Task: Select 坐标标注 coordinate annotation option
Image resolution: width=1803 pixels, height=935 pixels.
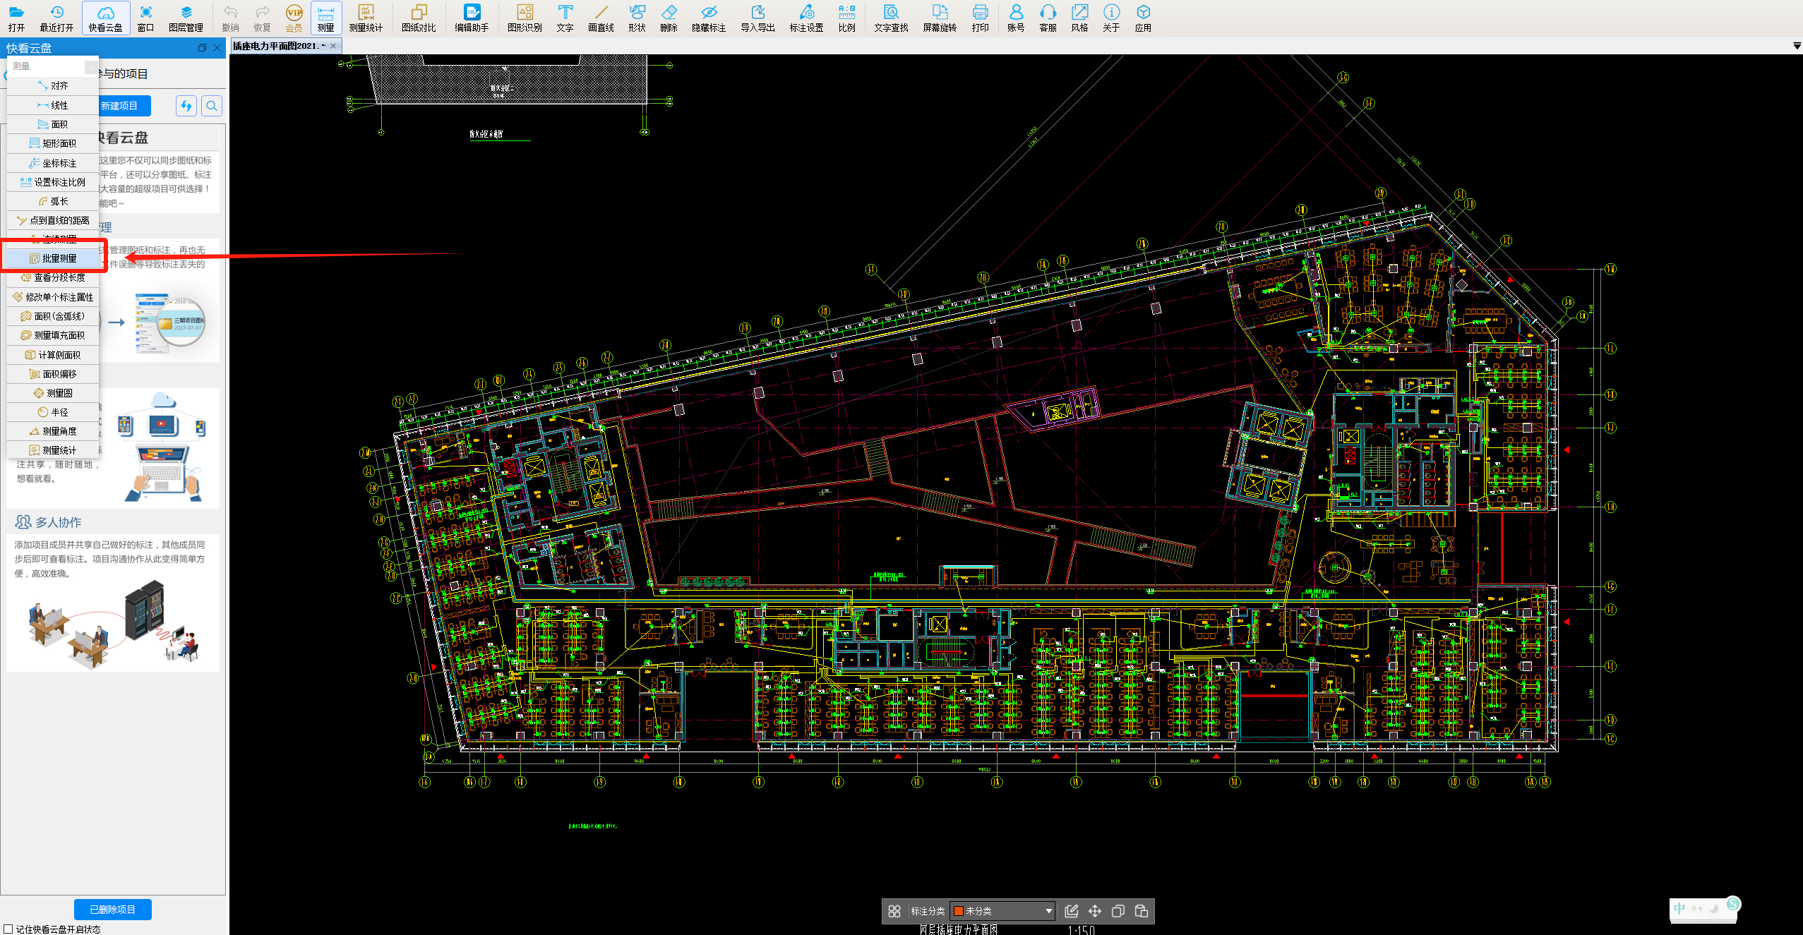Action: (53, 163)
